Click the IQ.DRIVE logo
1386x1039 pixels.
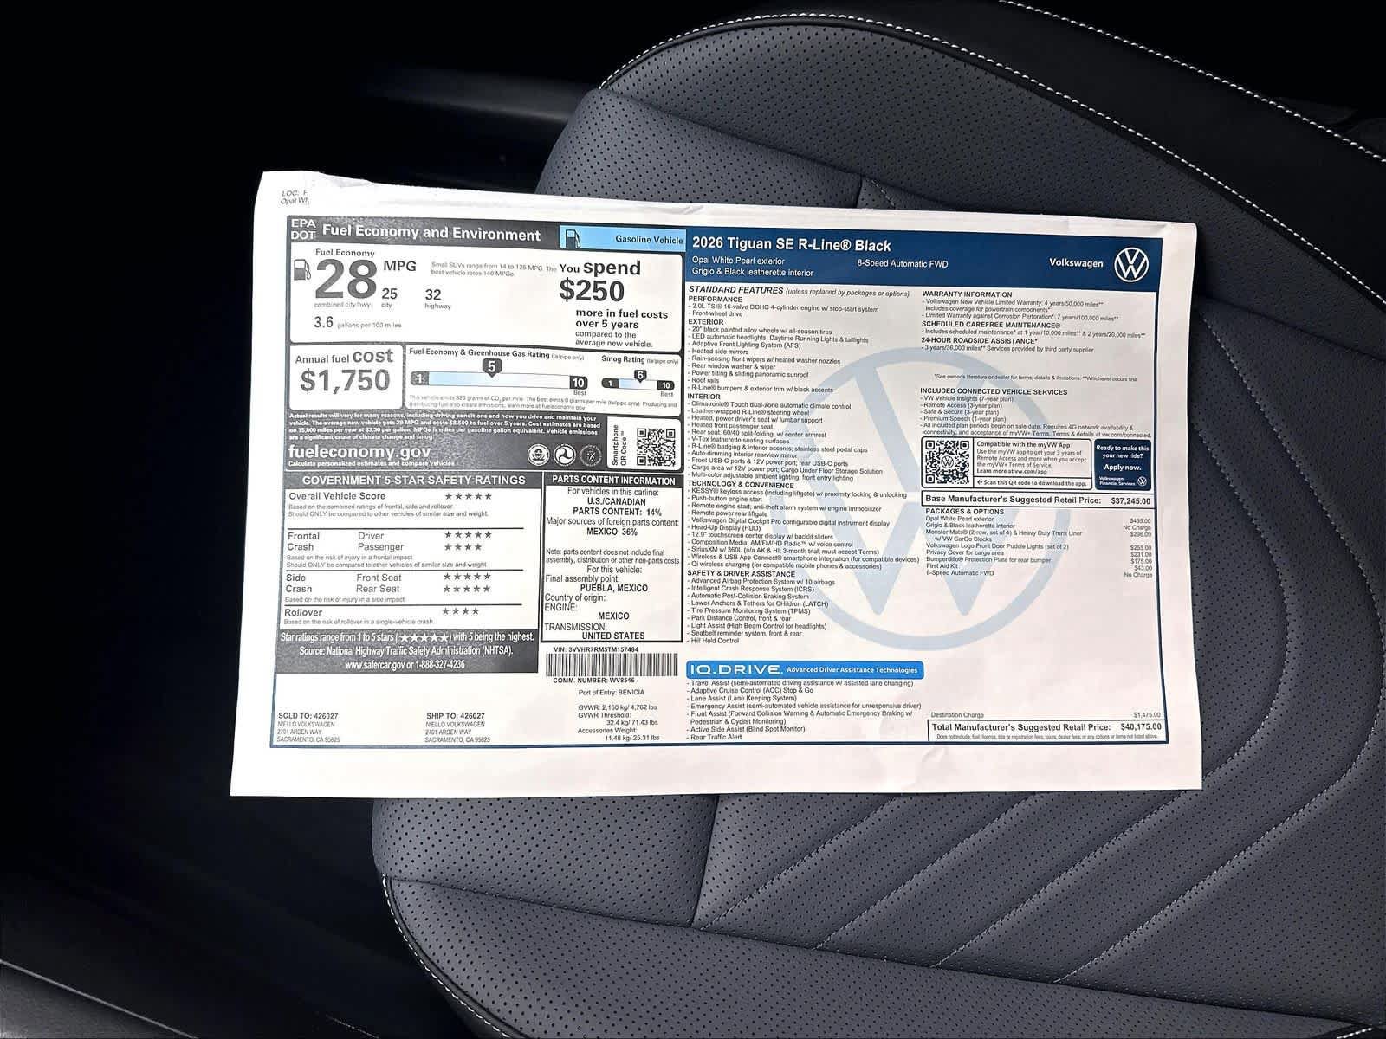click(x=737, y=669)
